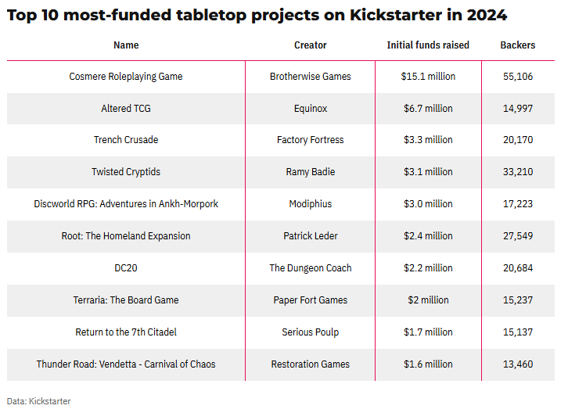Click the chart title heading
The height and width of the screenshot is (409, 568).
click(x=257, y=15)
